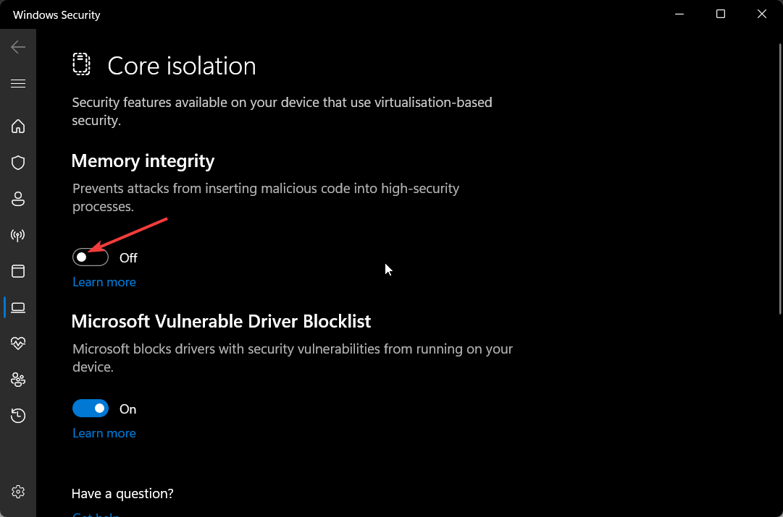Open Firewall & network protection icon

click(x=18, y=235)
